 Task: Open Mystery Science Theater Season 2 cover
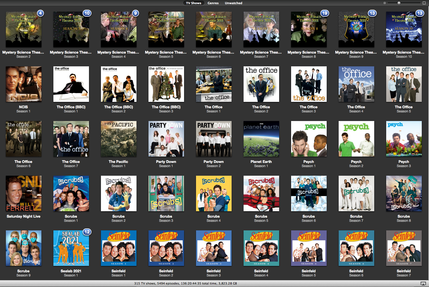tap(24, 29)
